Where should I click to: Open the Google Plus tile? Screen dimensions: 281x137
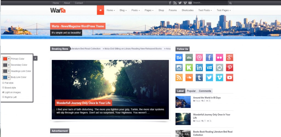pyautogui.click(x=230, y=58)
